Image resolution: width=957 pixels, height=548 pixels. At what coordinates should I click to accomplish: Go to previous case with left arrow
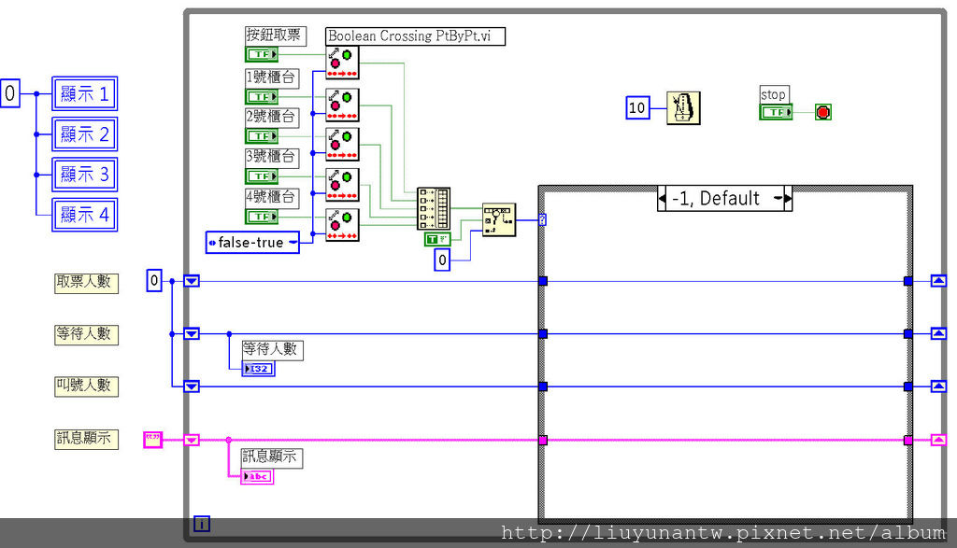[x=662, y=198]
